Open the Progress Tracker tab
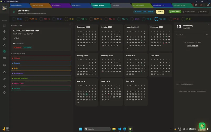The image size is (211, 132). pyautogui.click(x=182, y=6)
